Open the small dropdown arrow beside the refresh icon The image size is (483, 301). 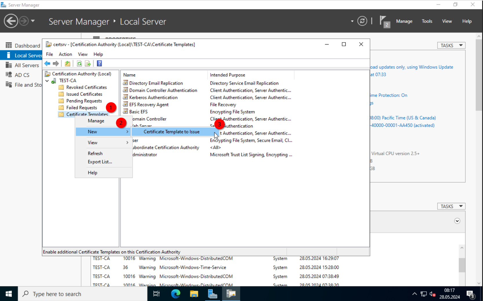[x=352, y=21]
